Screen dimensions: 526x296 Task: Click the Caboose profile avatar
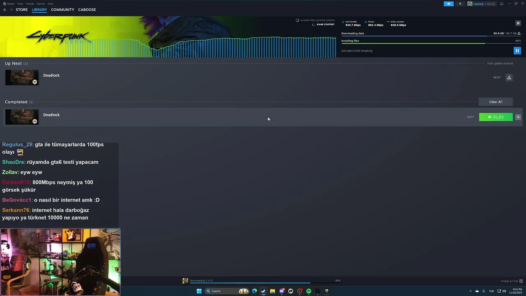470,4
